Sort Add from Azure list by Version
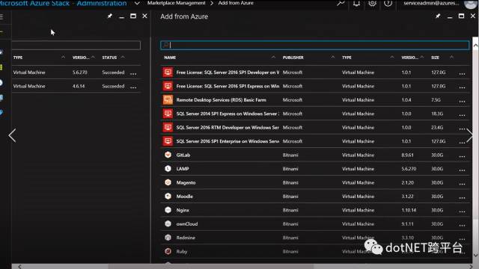The image size is (479, 269). click(x=409, y=58)
